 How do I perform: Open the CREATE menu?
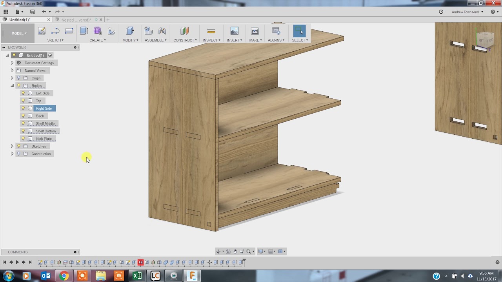(98, 40)
